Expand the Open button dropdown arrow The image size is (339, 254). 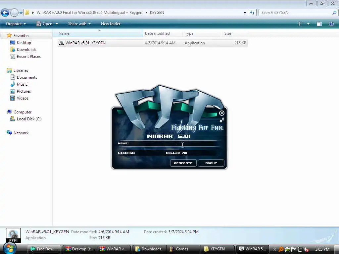point(57,24)
